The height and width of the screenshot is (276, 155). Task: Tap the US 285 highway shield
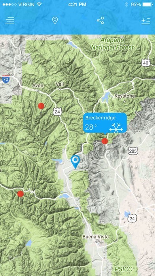pos(133,151)
